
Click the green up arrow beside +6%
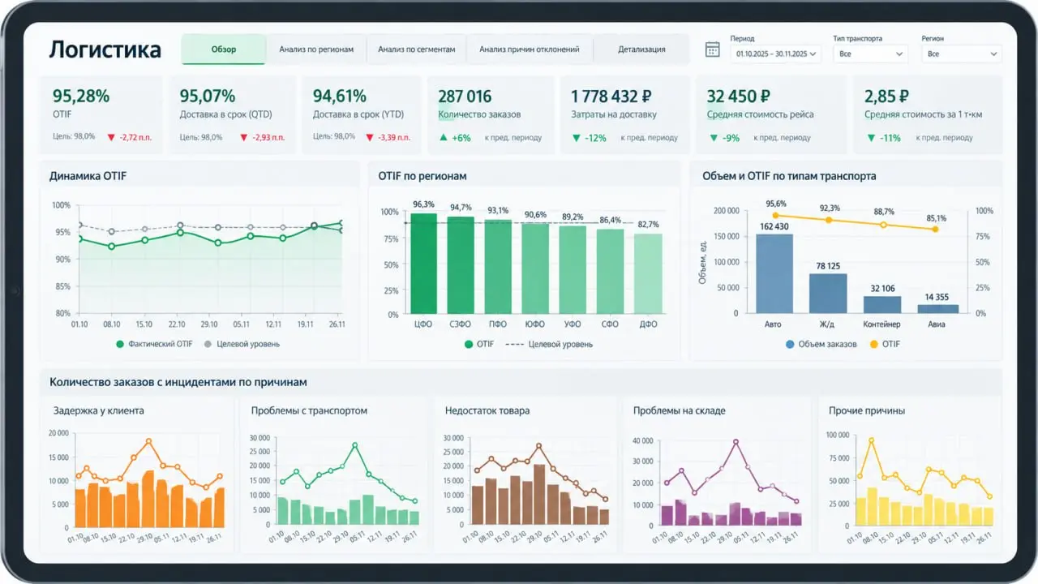click(443, 138)
